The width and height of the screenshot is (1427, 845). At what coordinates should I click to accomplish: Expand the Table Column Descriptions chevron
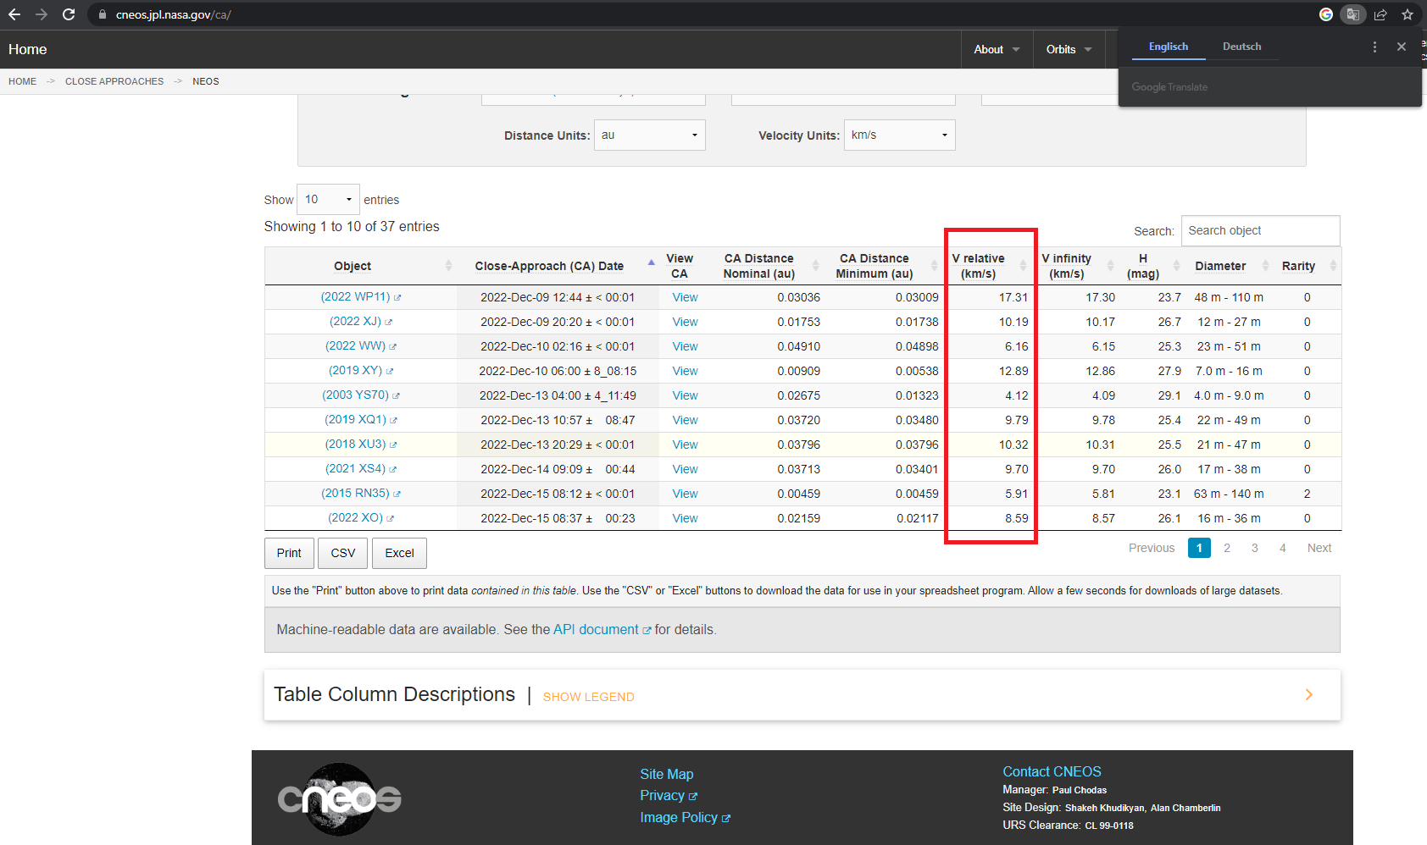(1309, 695)
